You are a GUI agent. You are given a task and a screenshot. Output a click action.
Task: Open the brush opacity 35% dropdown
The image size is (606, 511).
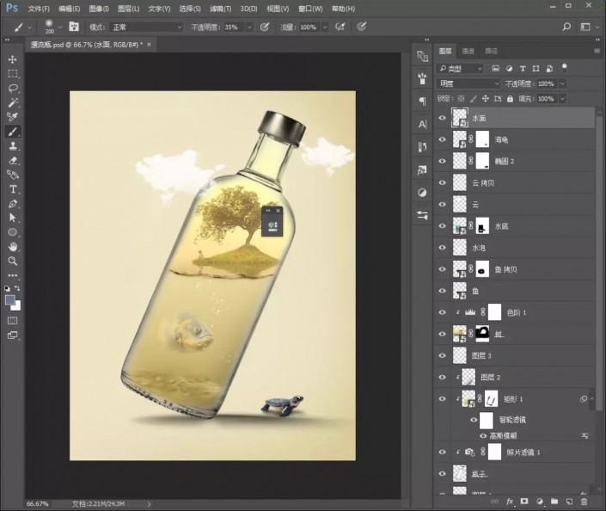click(249, 27)
